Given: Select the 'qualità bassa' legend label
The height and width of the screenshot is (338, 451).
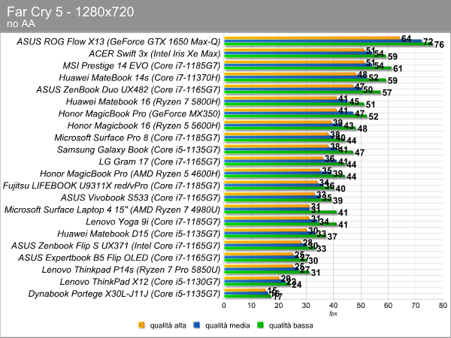Looking at the screenshot, I should tap(291, 325).
